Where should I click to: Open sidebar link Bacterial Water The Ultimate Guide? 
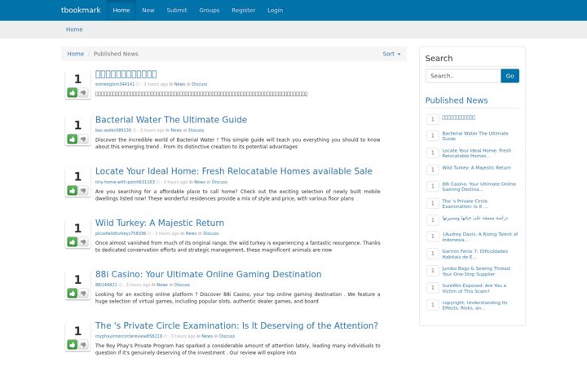tap(475, 136)
